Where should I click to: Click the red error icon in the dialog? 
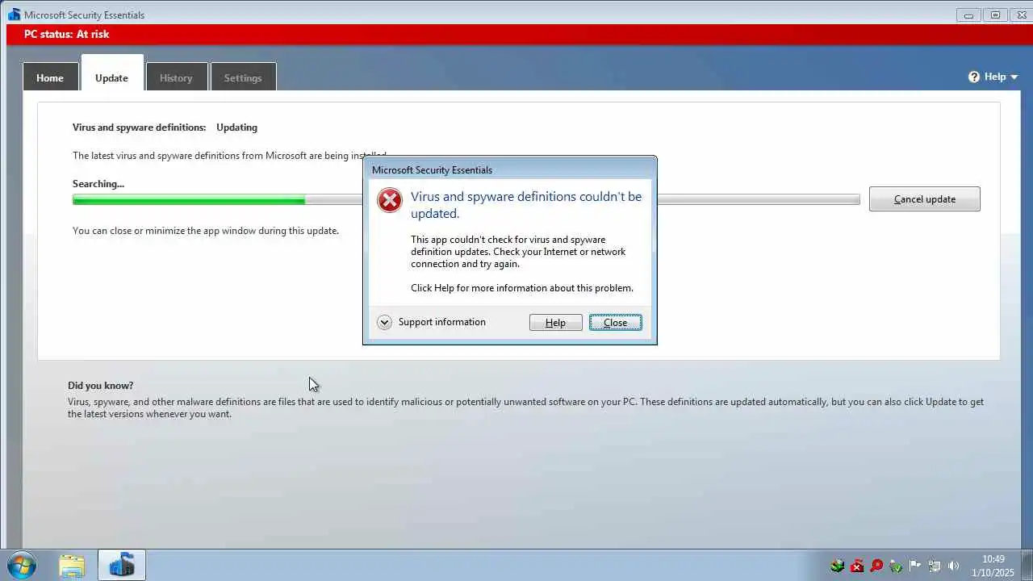[390, 200]
